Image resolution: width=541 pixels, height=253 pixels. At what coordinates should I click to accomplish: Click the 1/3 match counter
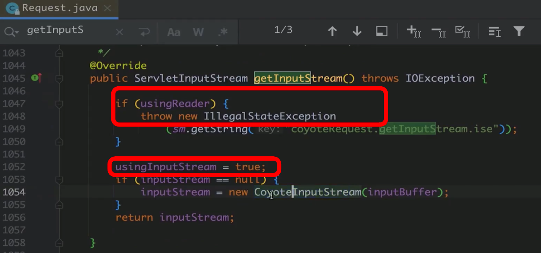[283, 30]
